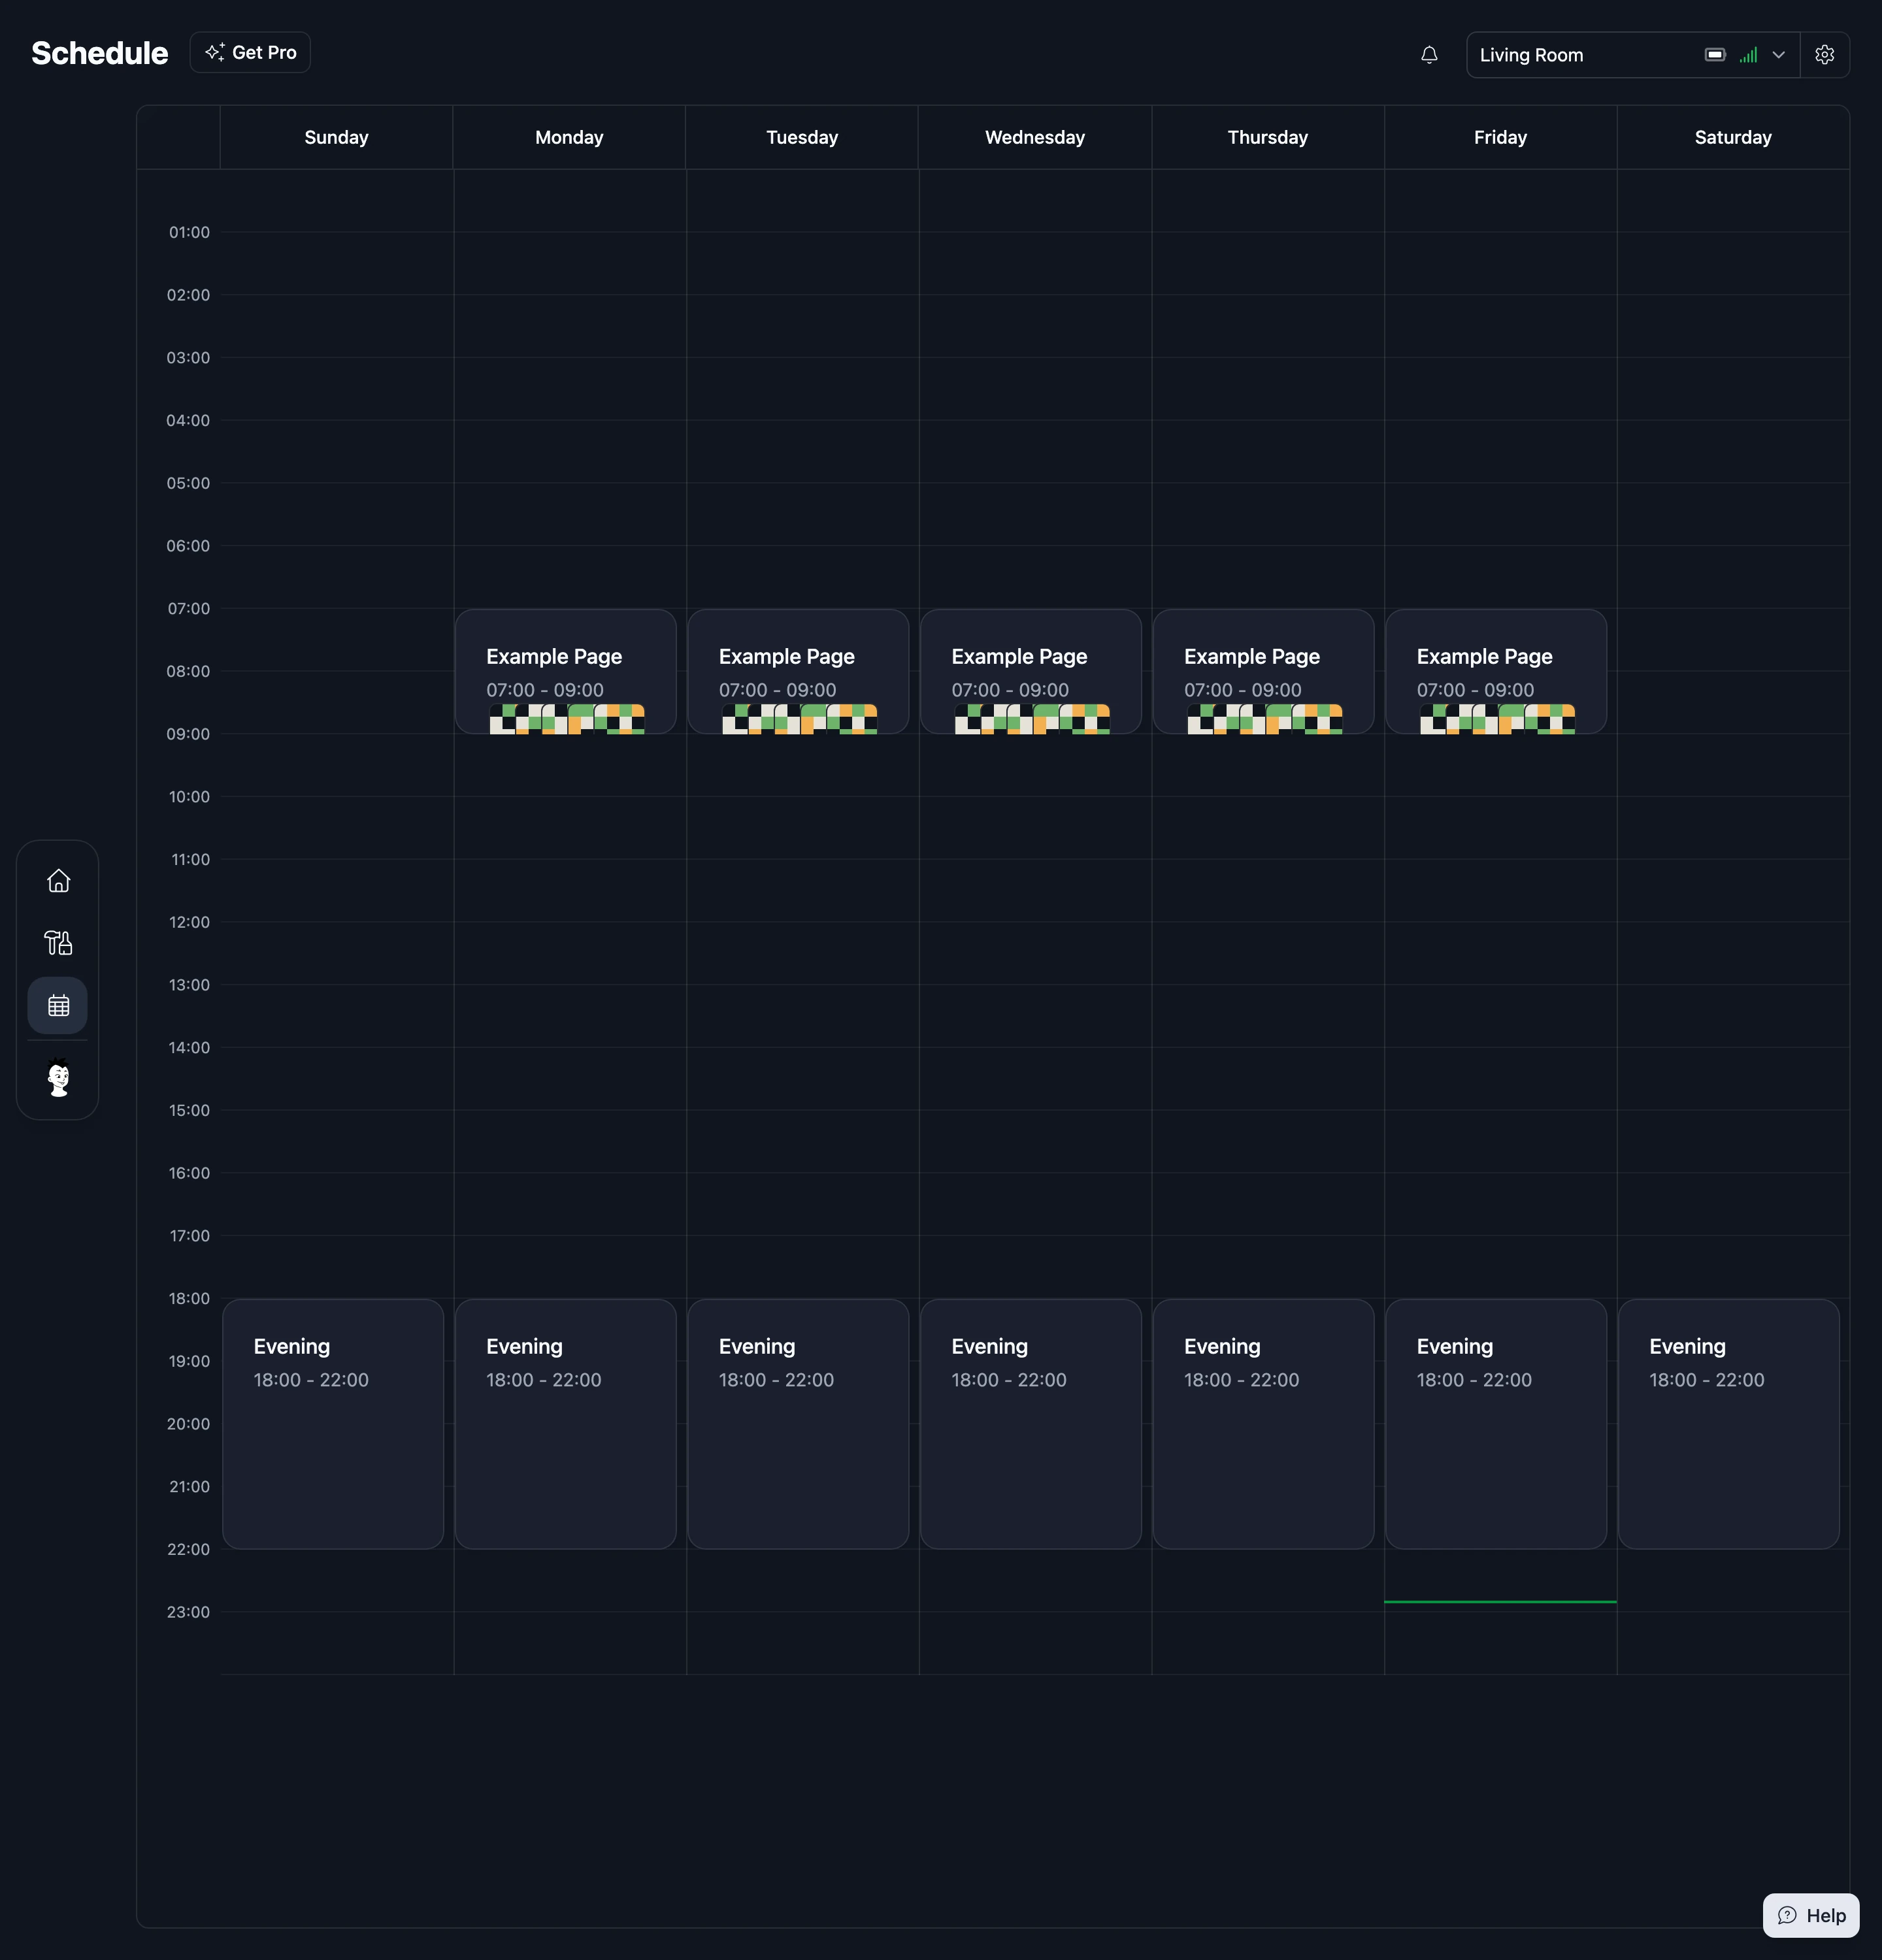Open Wednesday's Evening event
The height and width of the screenshot is (1960, 1882).
(x=1031, y=1424)
